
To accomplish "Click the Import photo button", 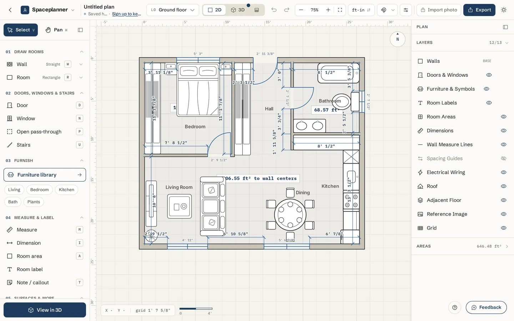I will [x=439, y=10].
